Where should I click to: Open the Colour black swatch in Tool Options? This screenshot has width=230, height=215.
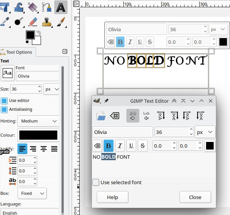pos(38,135)
